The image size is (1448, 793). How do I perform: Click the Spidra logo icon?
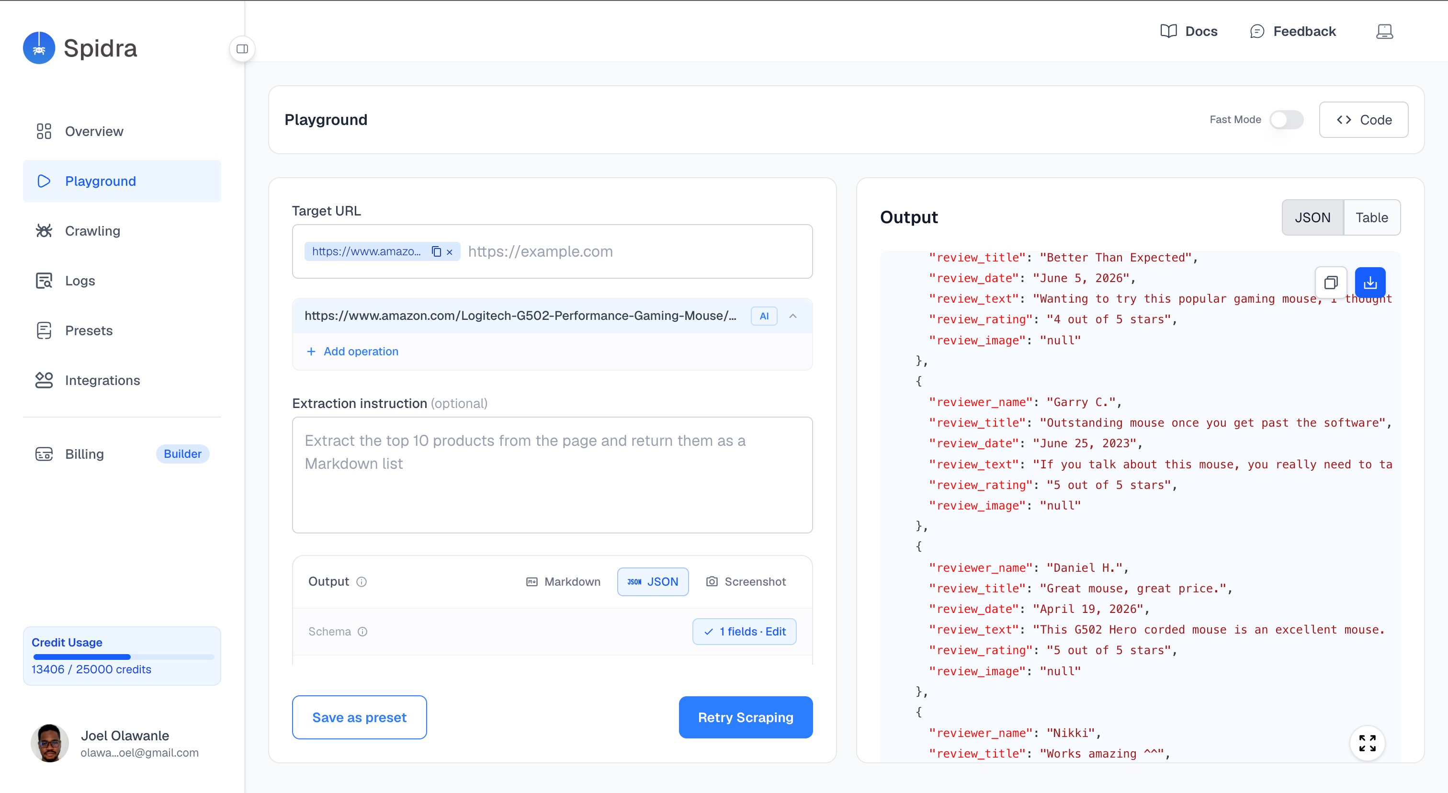point(39,48)
